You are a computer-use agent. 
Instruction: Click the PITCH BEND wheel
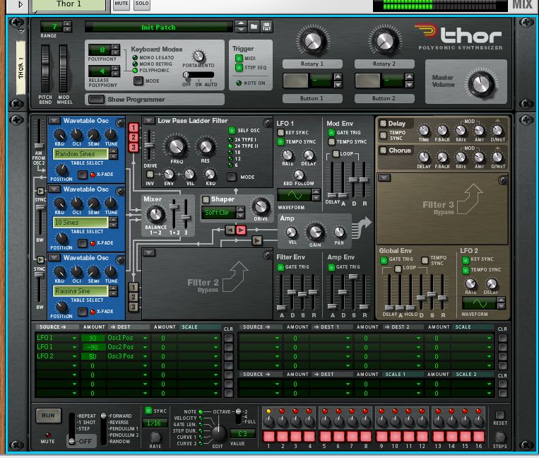(x=45, y=69)
